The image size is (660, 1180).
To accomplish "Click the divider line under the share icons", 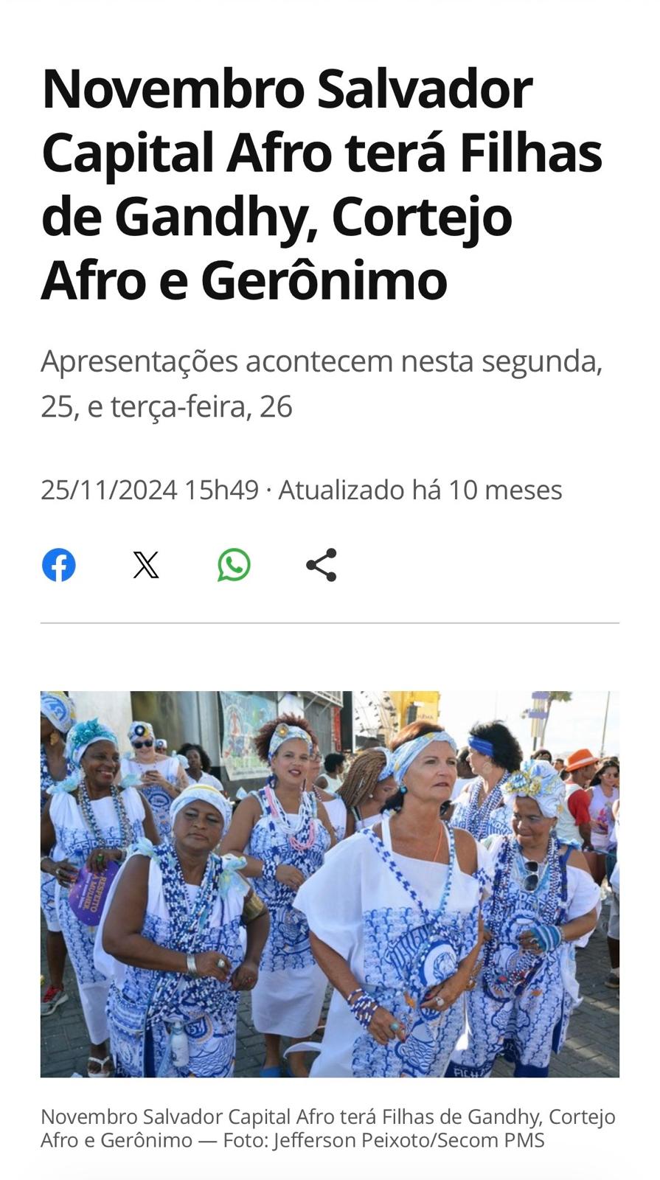I will pyautogui.click(x=330, y=623).
